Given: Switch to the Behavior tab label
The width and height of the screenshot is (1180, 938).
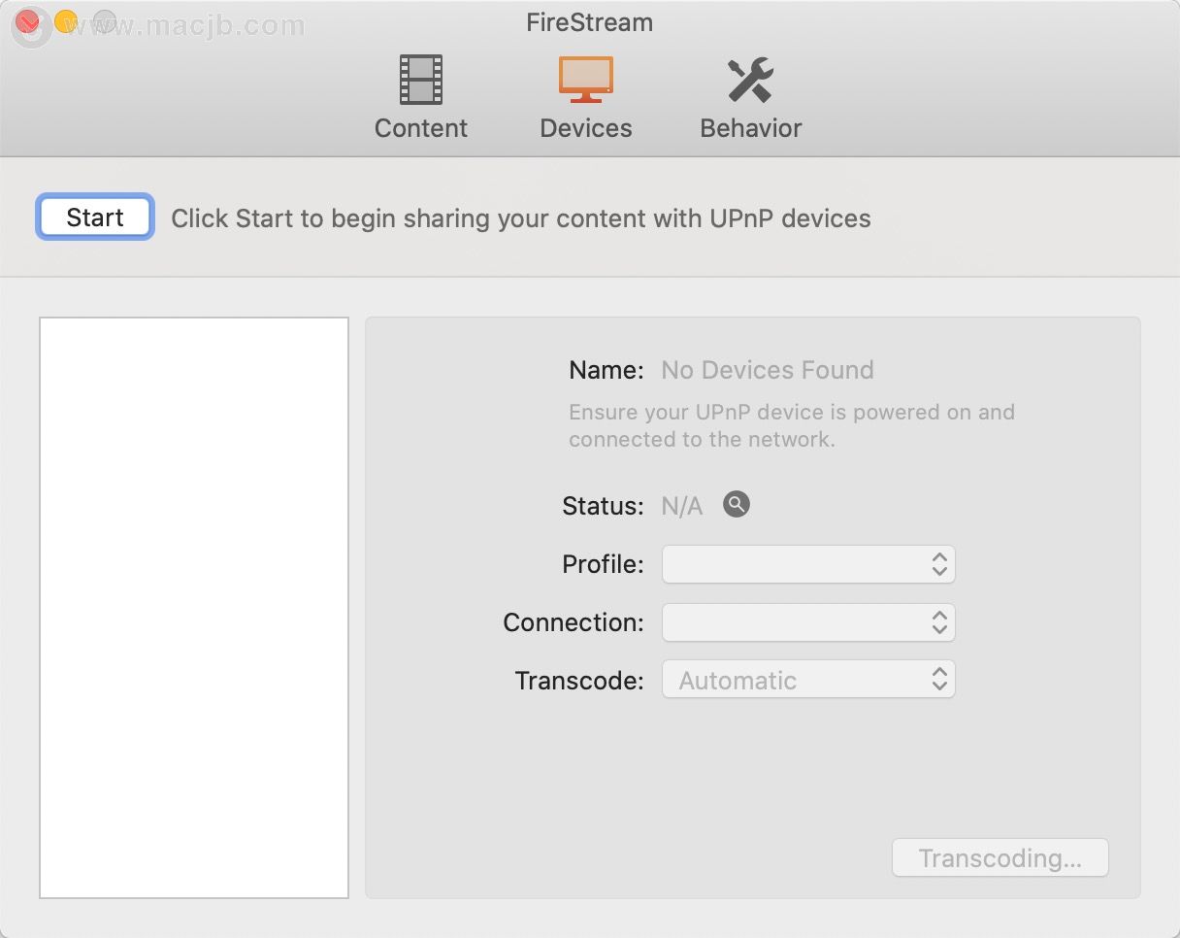Looking at the screenshot, I should pyautogui.click(x=751, y=128).
